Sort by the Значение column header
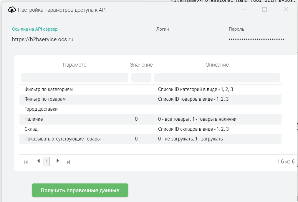Screen dimensions: 298x202 click(141, 65)
